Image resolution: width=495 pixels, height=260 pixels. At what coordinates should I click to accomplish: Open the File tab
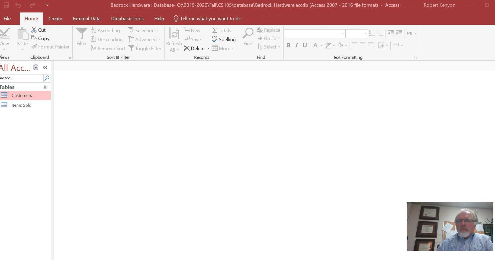pyautogui.click(x=7, y=19)
